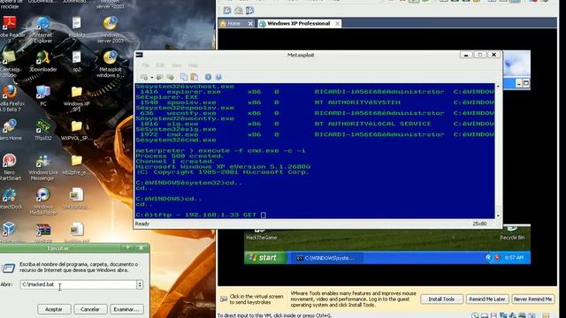Expand the arrow beside the Metasploit new console icon
Screen dimensions: 566x318
coord(152,77)
